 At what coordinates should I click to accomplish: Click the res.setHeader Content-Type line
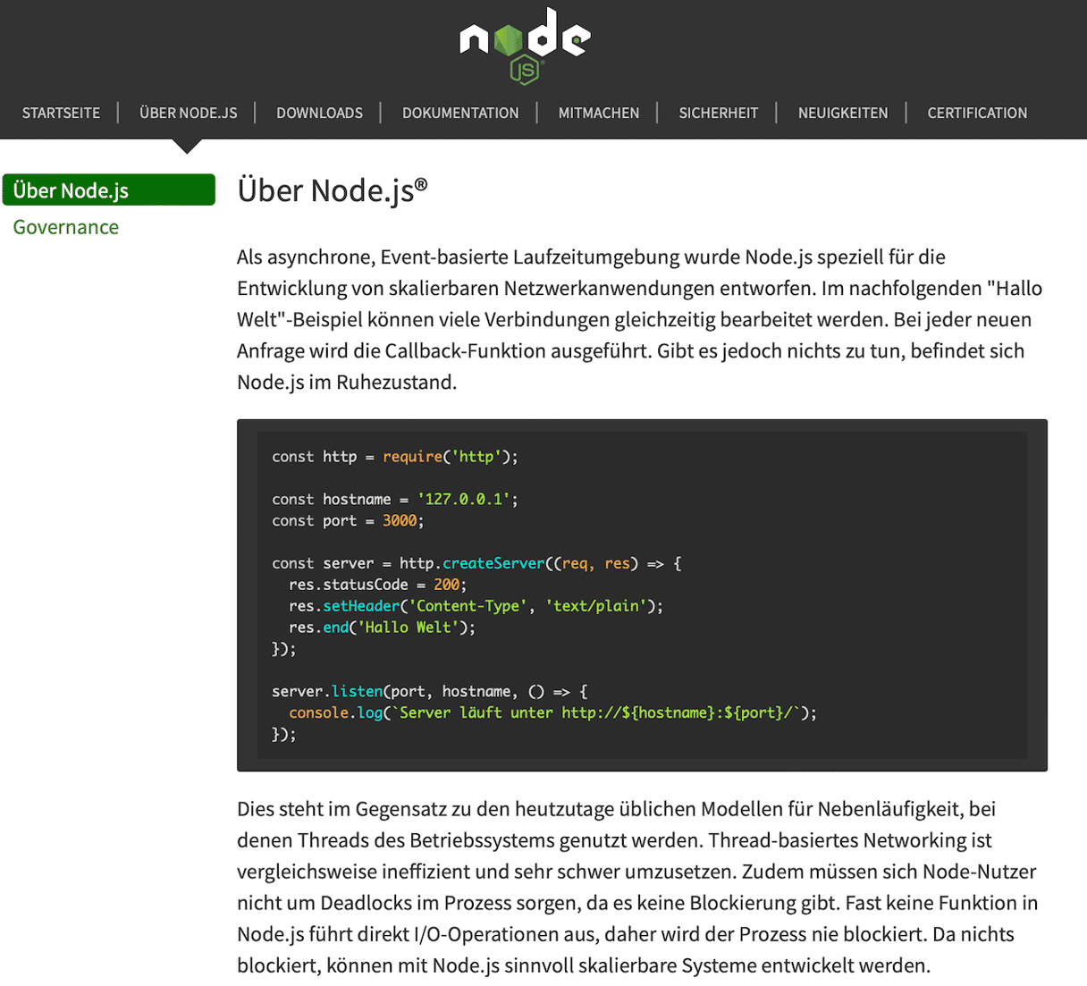pyautogui.click(x=476, y=606)
